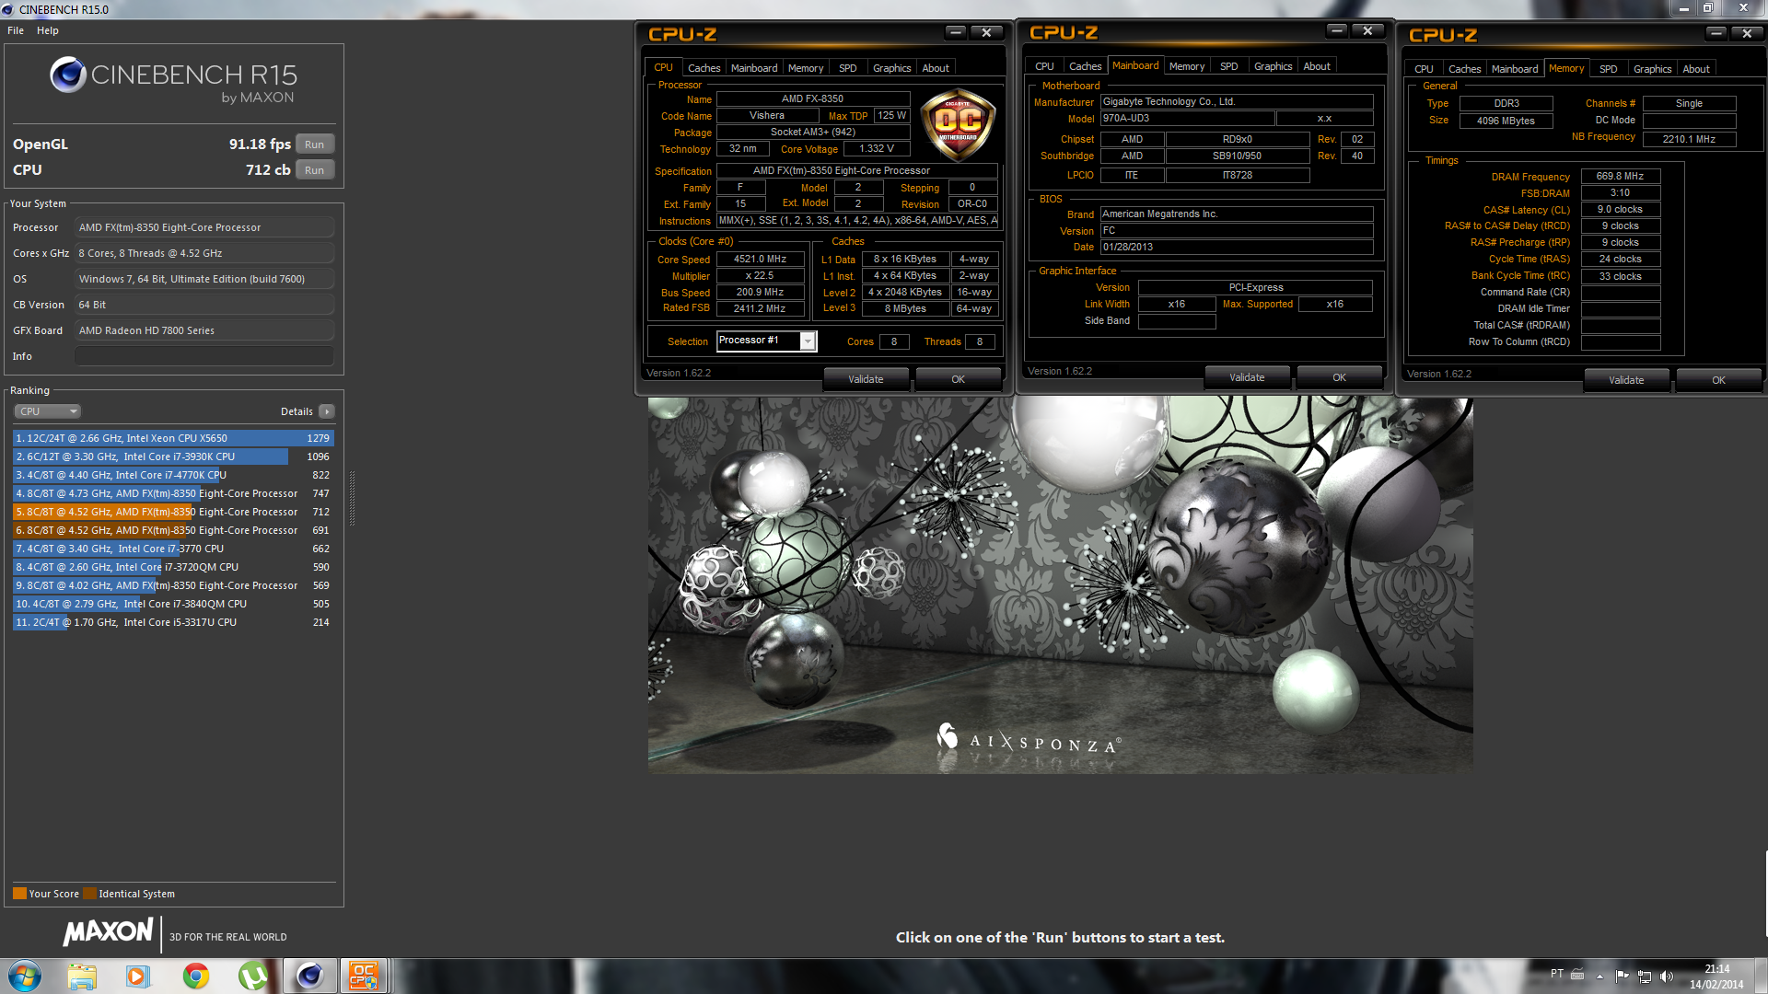Switch to CPU-Z via its taskbar icon
The height and width of the screenshot is (994, 1768).
coord(364,976)
